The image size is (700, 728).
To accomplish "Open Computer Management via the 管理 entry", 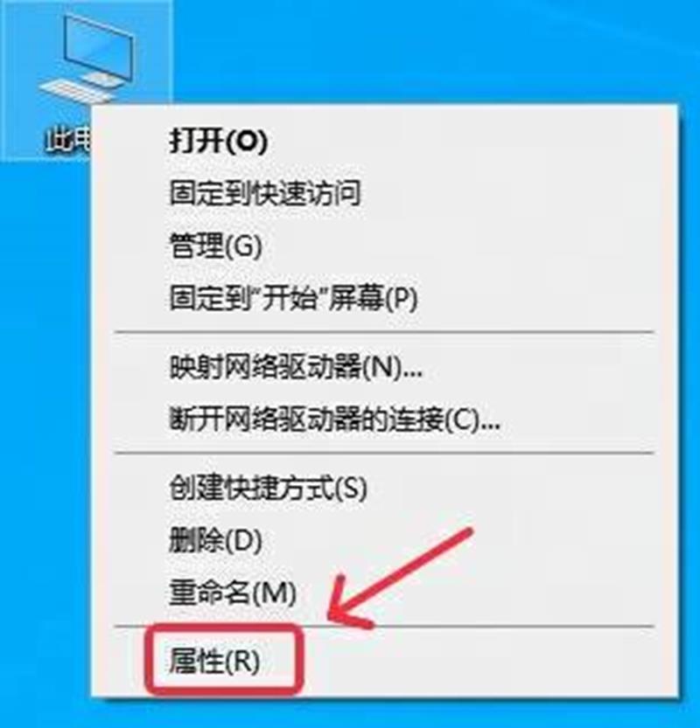I will (x=215, y=245).
